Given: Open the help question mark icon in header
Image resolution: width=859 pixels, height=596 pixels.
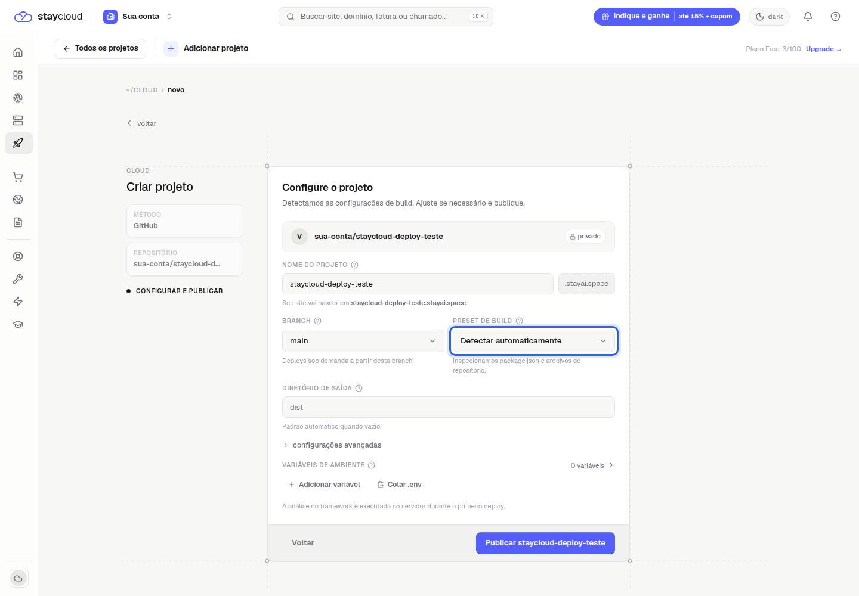Looking at the screenshot, I should pos(835,17).
